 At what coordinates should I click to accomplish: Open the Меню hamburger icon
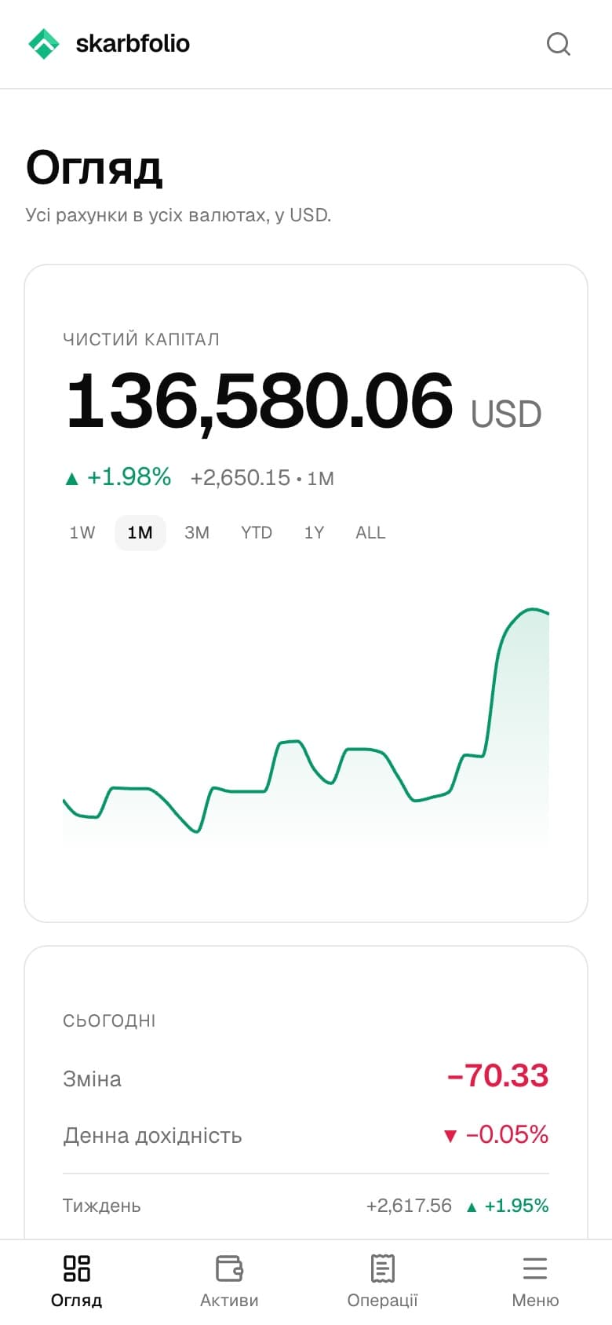(x=535, y=1268)
